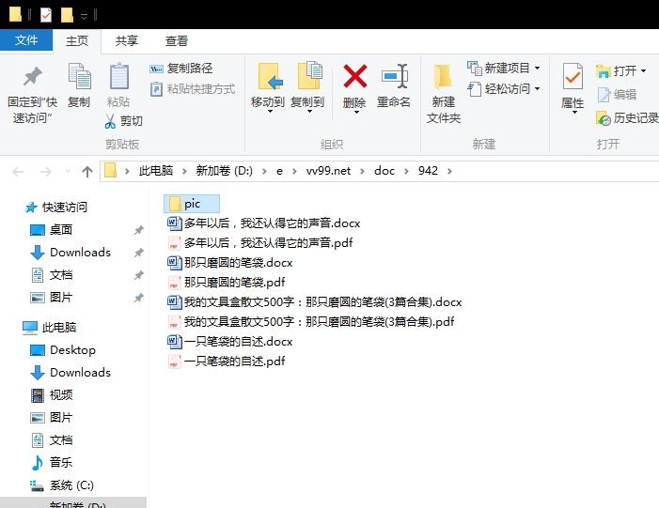Click the Edit (编辑) button
Viewport: 659px width, 508px height.
click(x=617, y=95)
